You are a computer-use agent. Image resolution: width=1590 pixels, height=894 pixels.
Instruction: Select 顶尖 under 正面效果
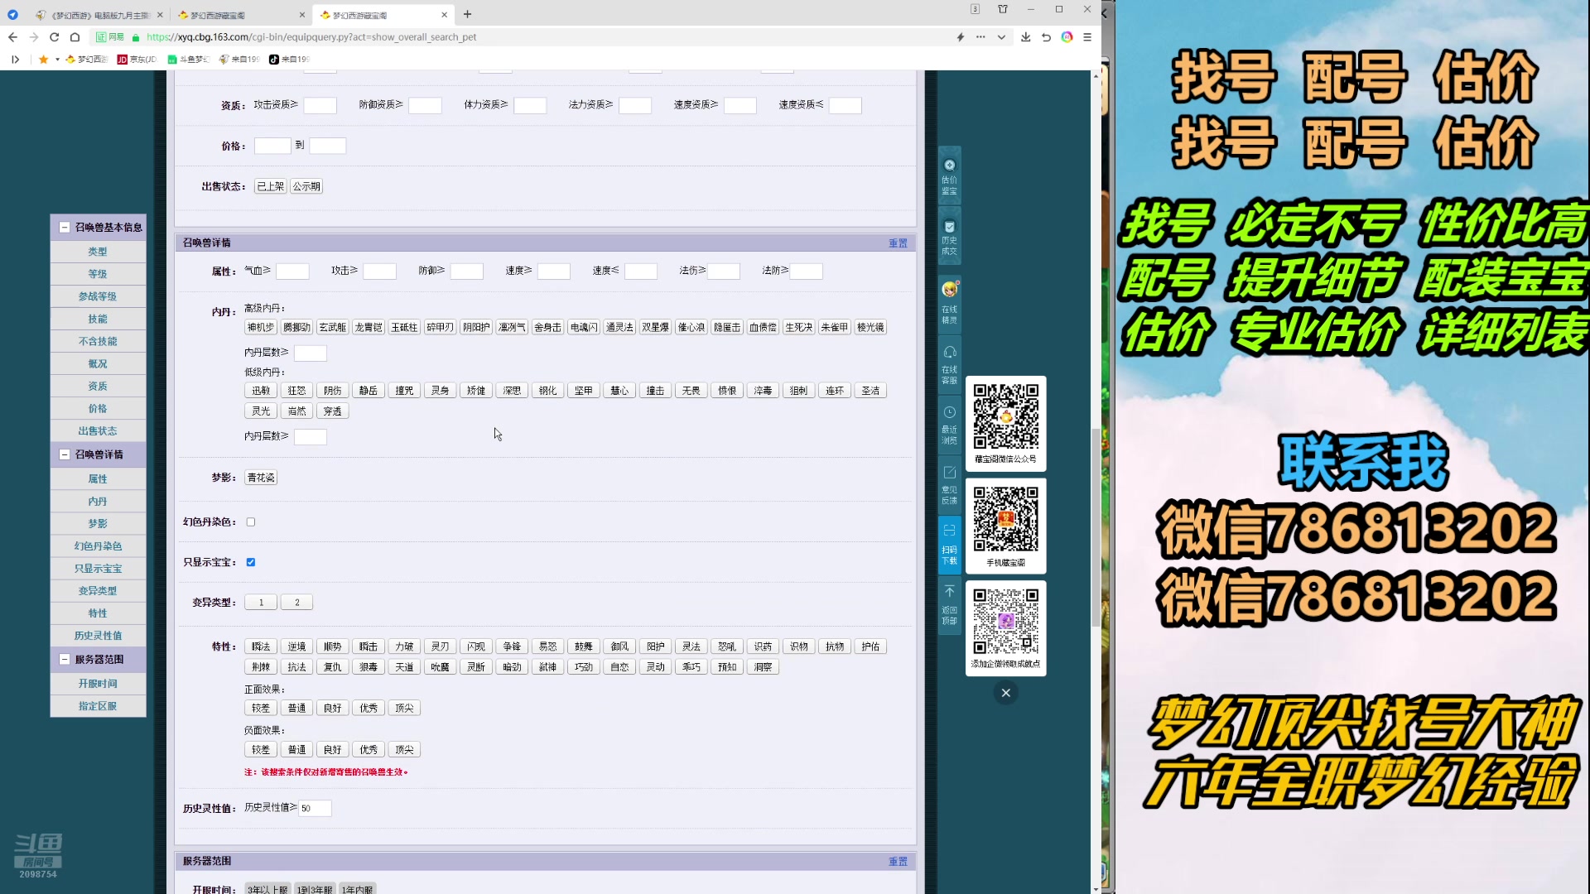click(404, 709)
